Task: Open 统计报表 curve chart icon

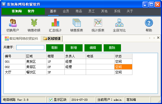Action: [x=98, y=25]
